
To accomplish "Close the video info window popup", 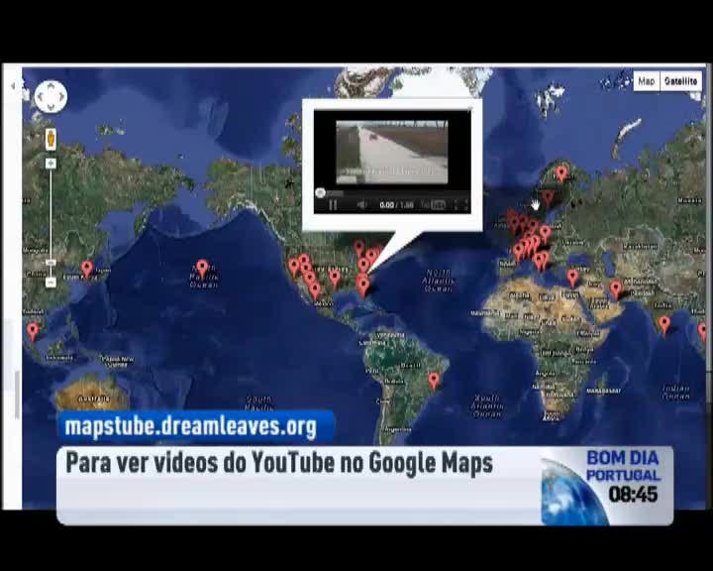I will click(470, 108).
